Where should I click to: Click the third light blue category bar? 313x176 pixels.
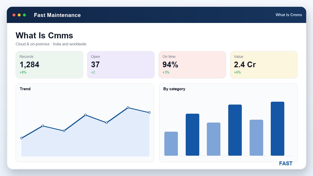coord(256,138)
